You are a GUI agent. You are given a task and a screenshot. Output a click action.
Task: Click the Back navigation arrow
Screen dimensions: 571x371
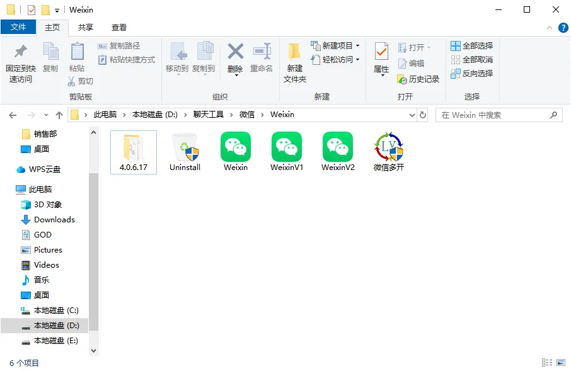13,115
